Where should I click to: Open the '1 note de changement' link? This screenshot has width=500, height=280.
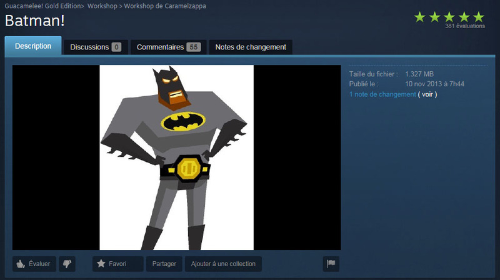coord(382,94)
